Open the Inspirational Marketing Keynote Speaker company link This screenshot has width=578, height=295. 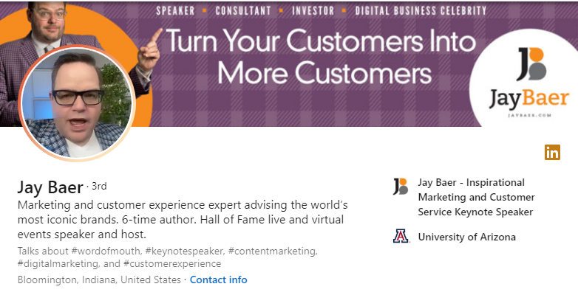tap(476, 197)
